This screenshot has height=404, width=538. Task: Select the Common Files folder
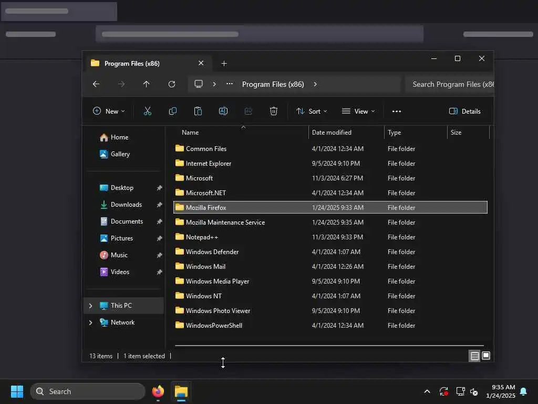(330, 149)
